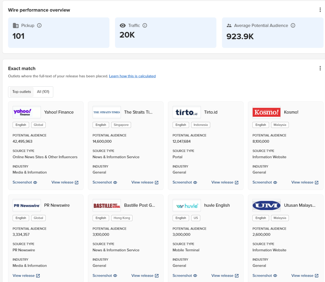View release on Bastille Post Global
Viewport: 325px width, 282px height.
145,276
